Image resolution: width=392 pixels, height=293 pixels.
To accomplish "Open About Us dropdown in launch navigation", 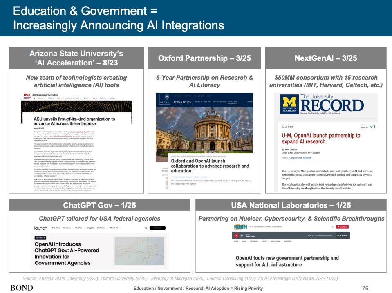I will [x=115, y=228].
